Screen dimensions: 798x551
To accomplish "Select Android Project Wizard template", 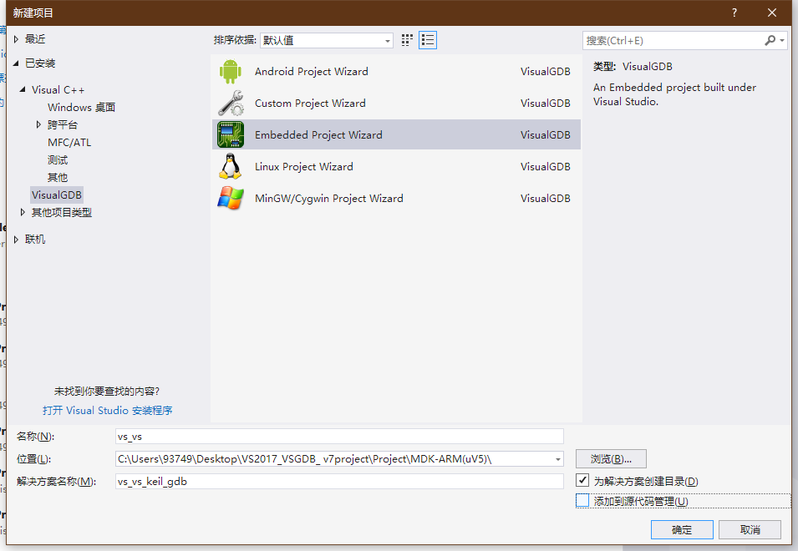I will click(396, 71).
